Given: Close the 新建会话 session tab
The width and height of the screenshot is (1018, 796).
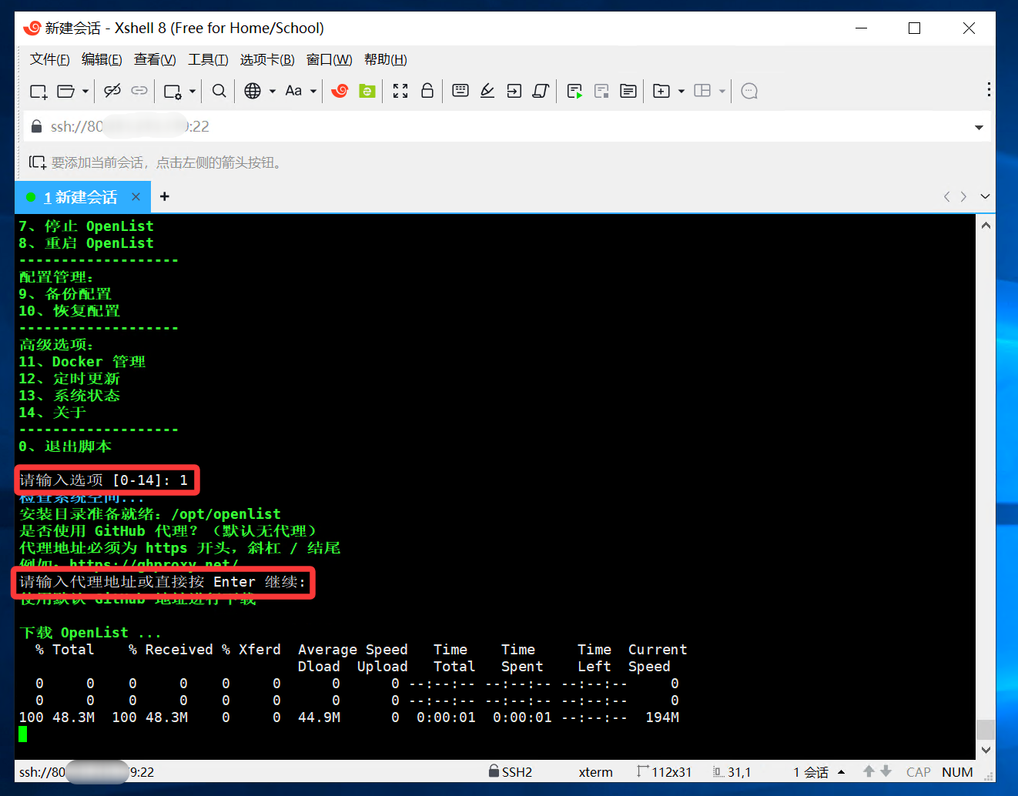Looking at the screenshot, I should [136, 197].
